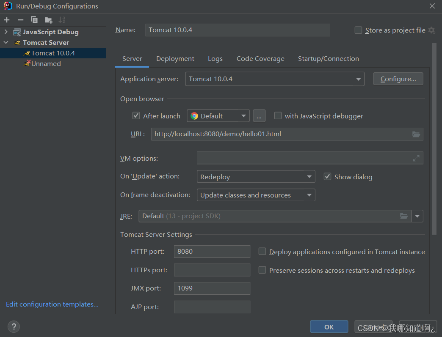Screen dimensions: 442x337
Task: Toggle Store as project file checkbox
Action: [x=358, y=30]
